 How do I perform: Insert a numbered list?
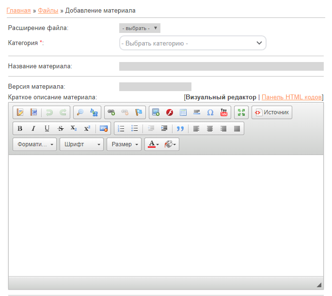pos(121,128)
